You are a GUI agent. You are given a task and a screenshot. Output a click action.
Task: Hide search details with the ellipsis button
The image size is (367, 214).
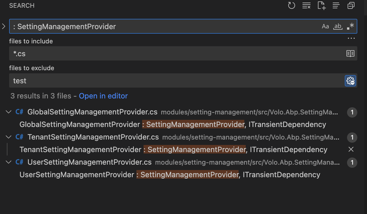(351, 38)
